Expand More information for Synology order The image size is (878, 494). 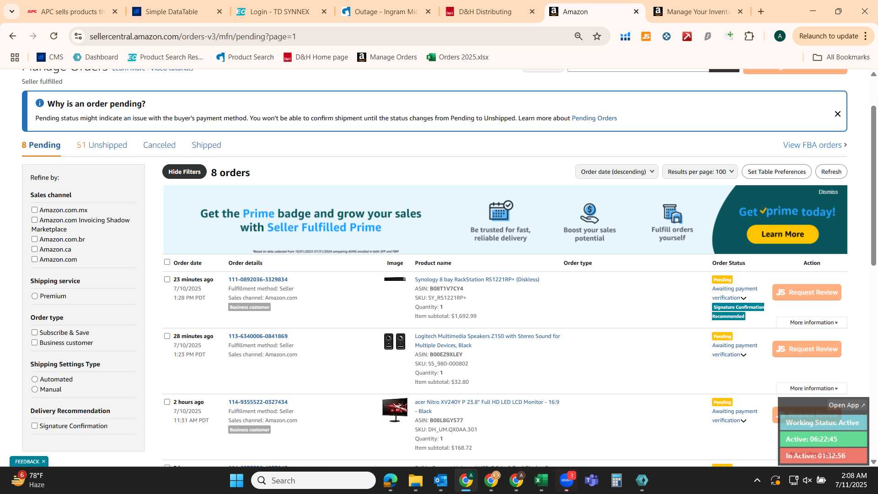(x=811, y=322)
